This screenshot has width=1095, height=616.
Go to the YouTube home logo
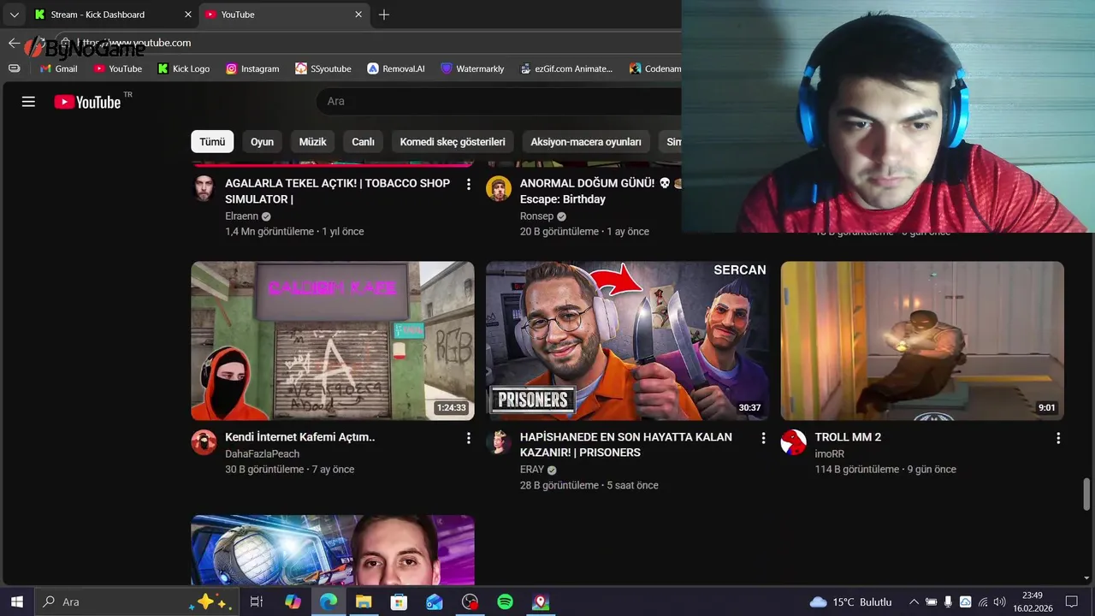pos(88,102)
